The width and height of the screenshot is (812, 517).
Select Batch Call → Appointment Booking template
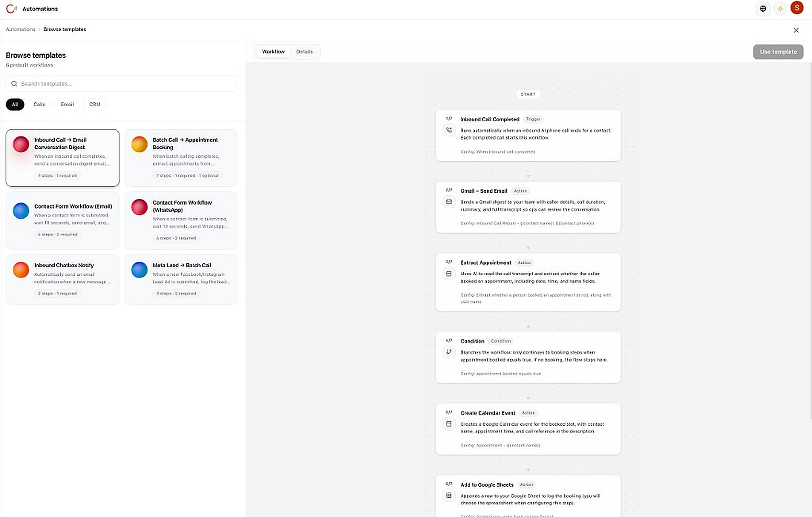click(x=181, y=158)
